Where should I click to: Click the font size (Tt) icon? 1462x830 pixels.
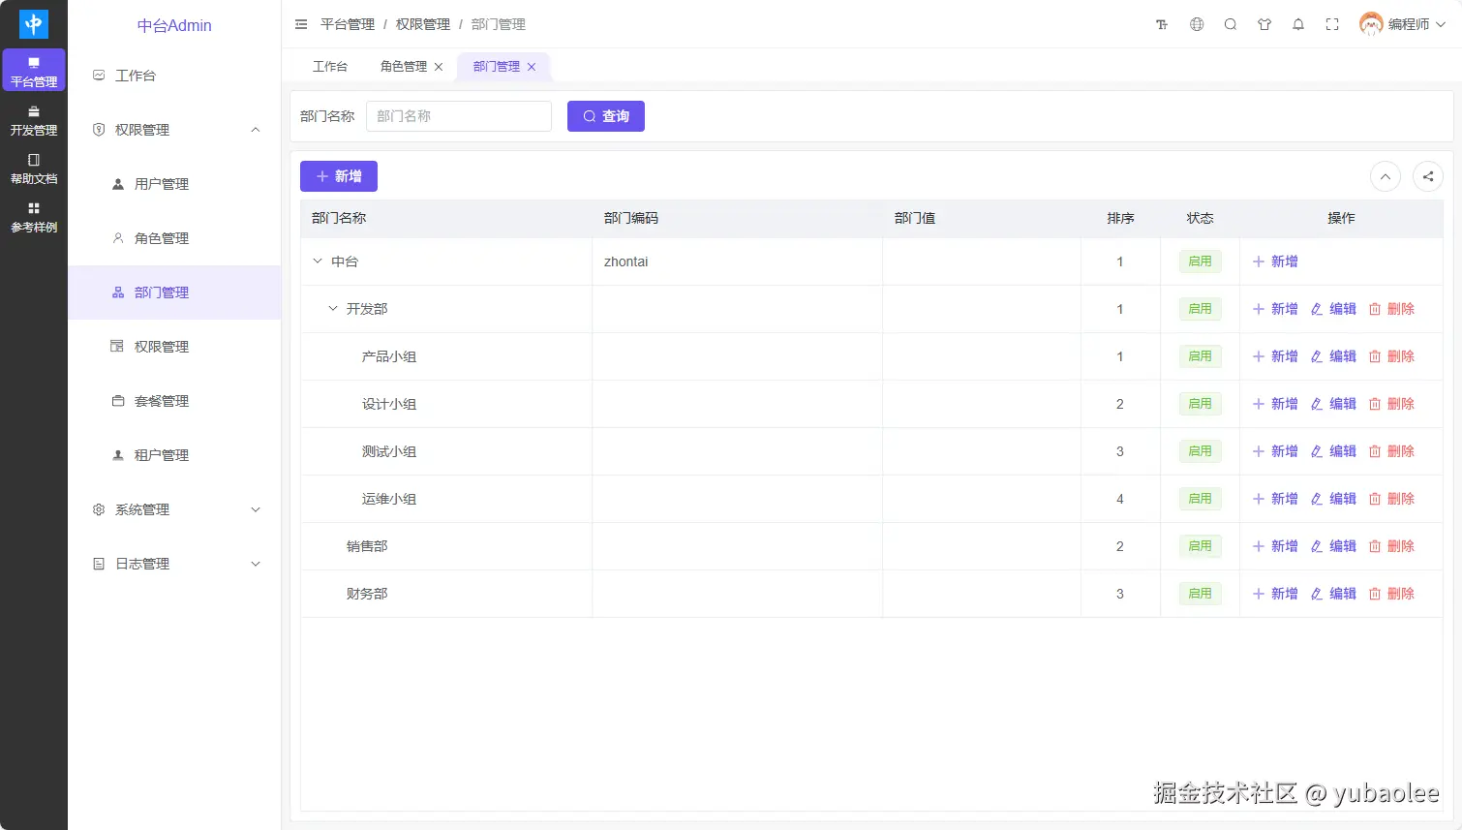point(1161,24)
